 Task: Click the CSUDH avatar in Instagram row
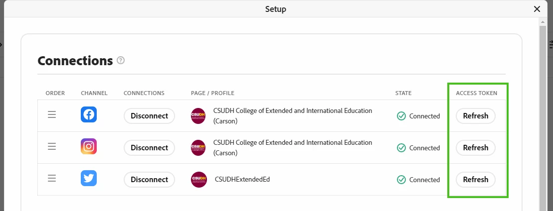198,148
